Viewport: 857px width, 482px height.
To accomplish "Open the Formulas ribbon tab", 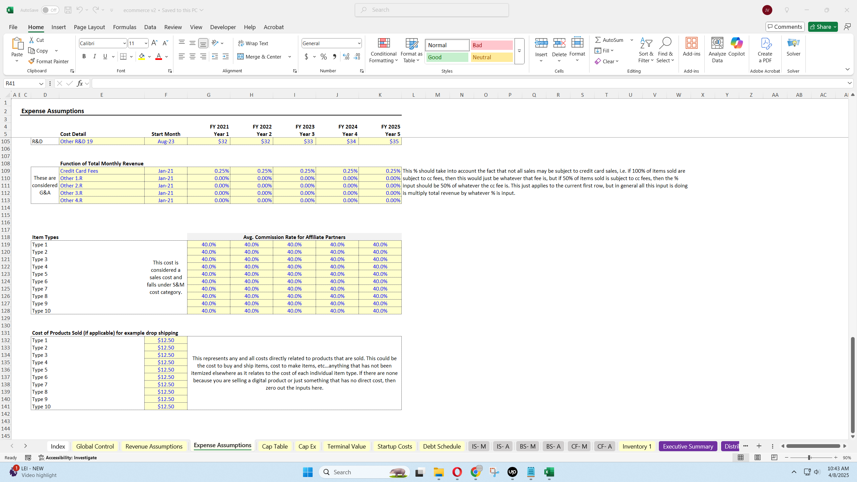I will tap(125, 27).
